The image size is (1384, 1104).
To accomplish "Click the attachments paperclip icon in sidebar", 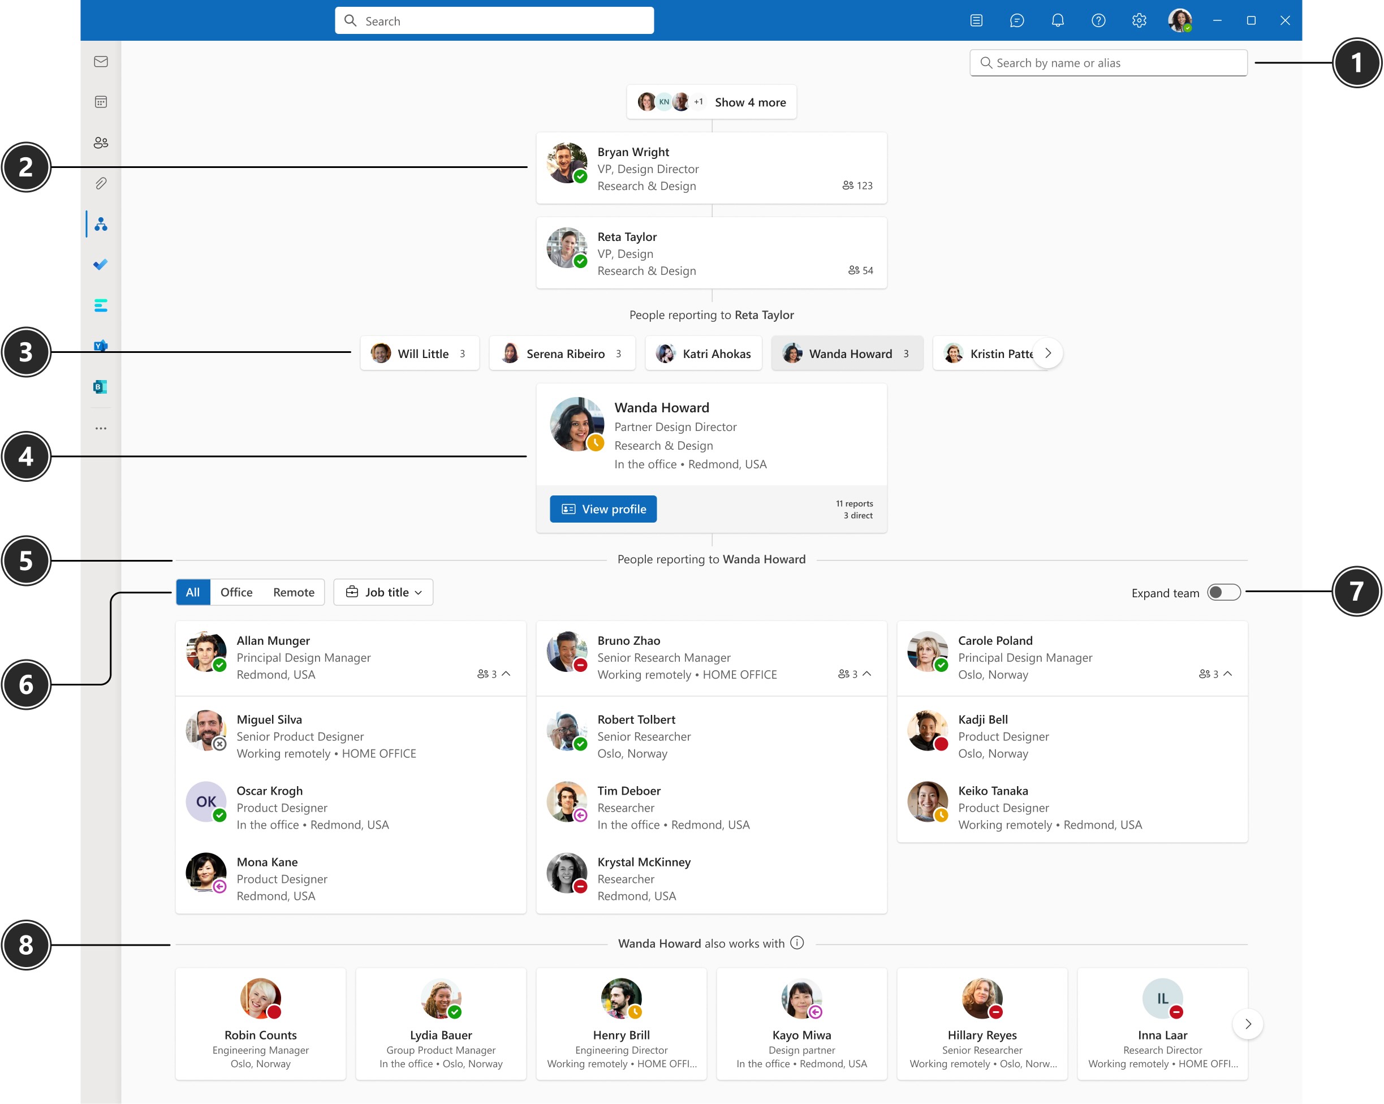I will [101, 183].
